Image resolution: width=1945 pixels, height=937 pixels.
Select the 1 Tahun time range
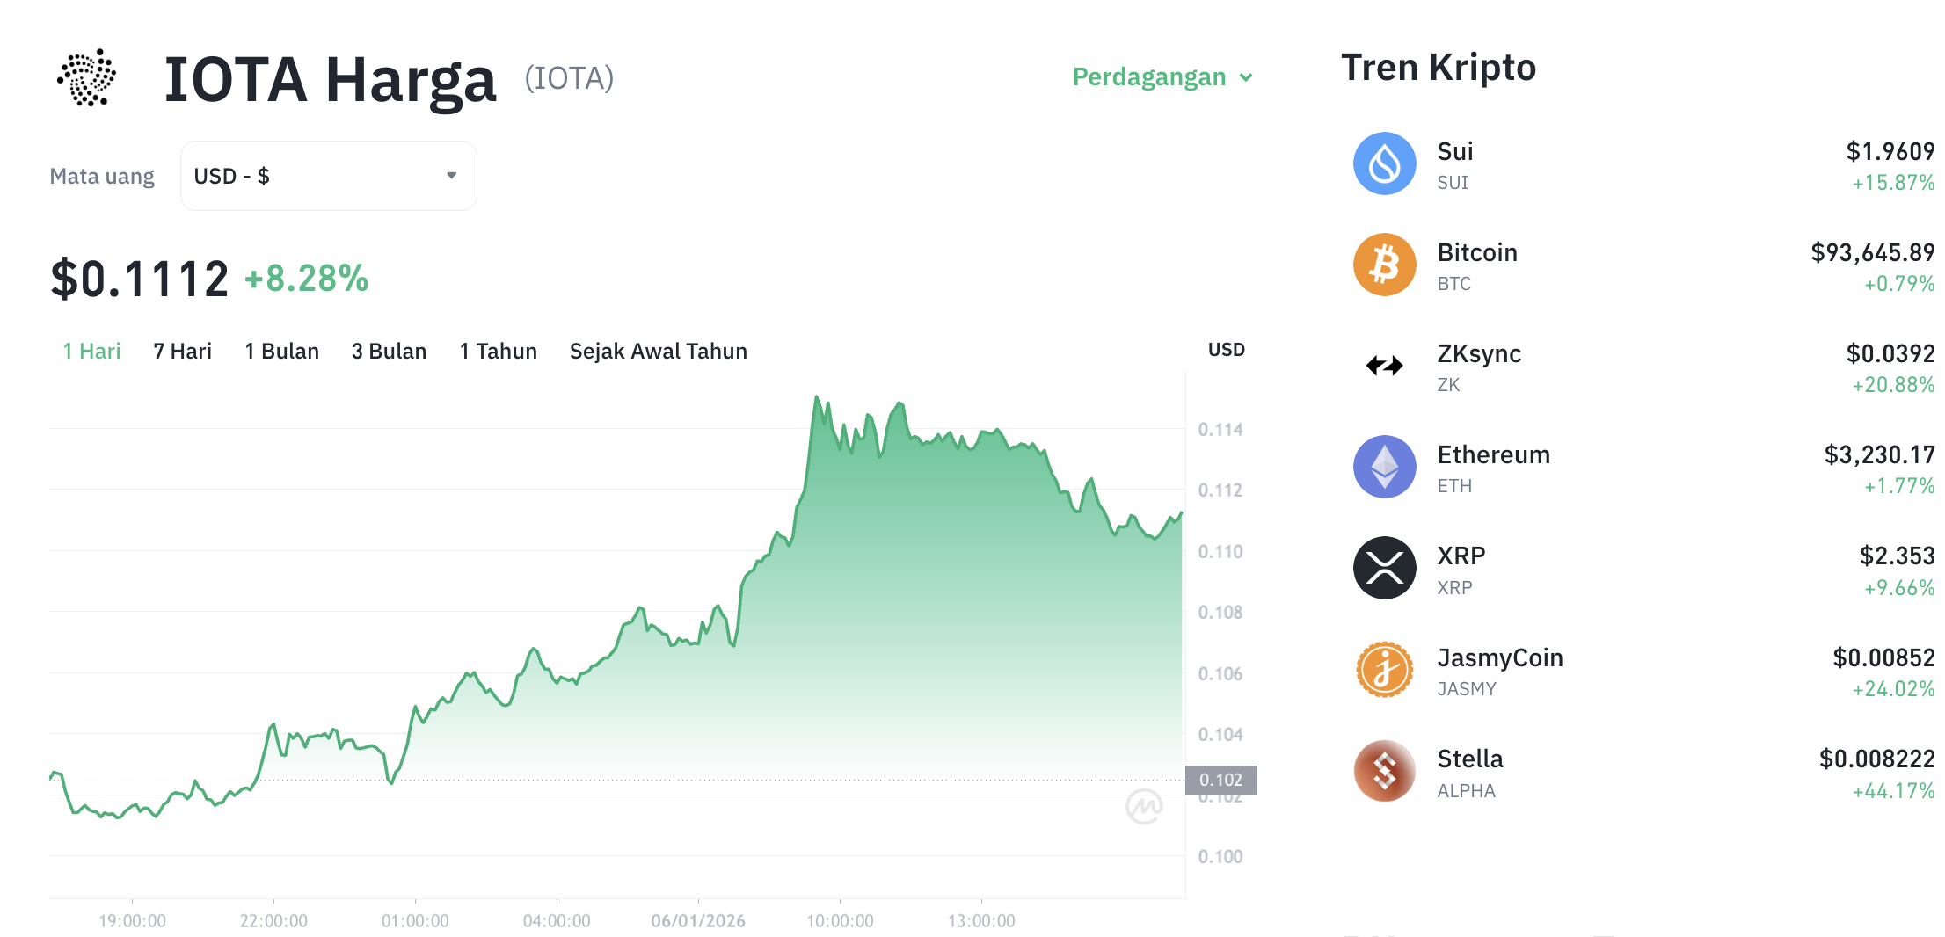tap(498, 351)
